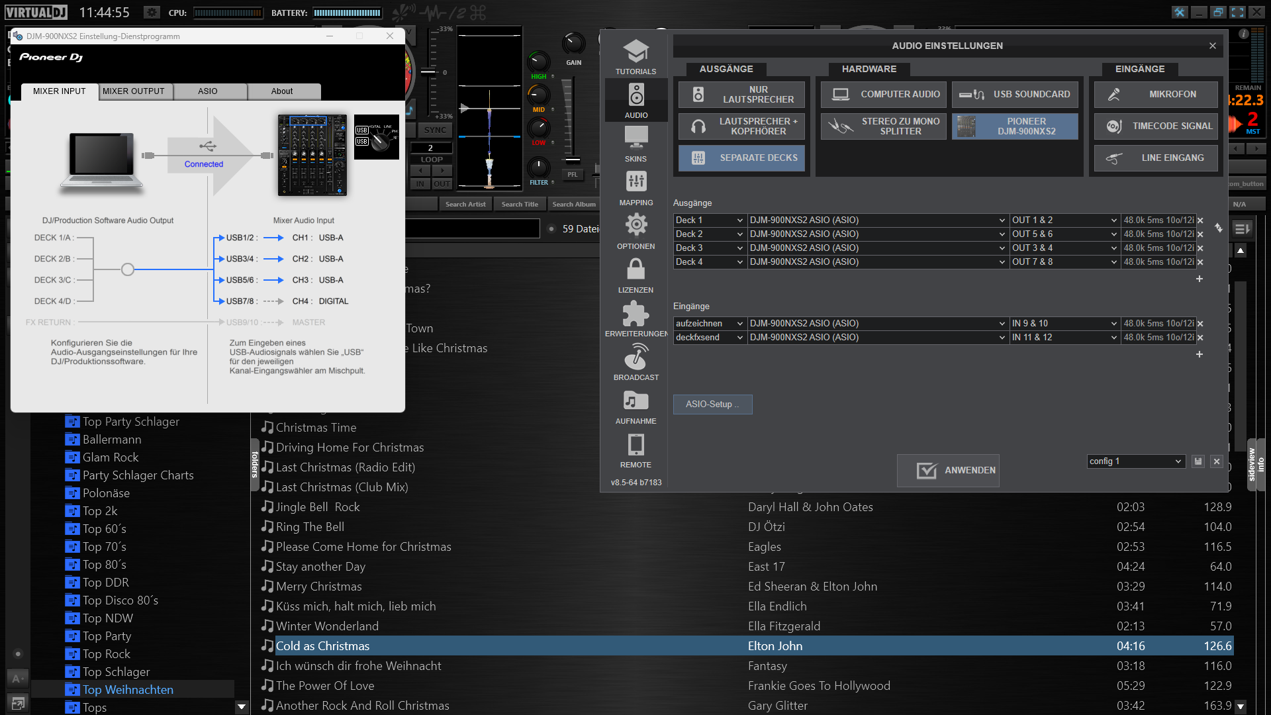
Task: Switch to the About tab
Action: (285, 91)
